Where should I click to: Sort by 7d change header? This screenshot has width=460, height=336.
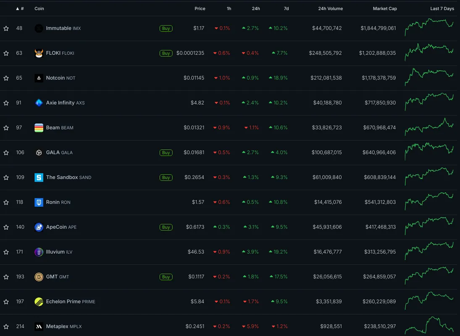(x=287, y=9)
